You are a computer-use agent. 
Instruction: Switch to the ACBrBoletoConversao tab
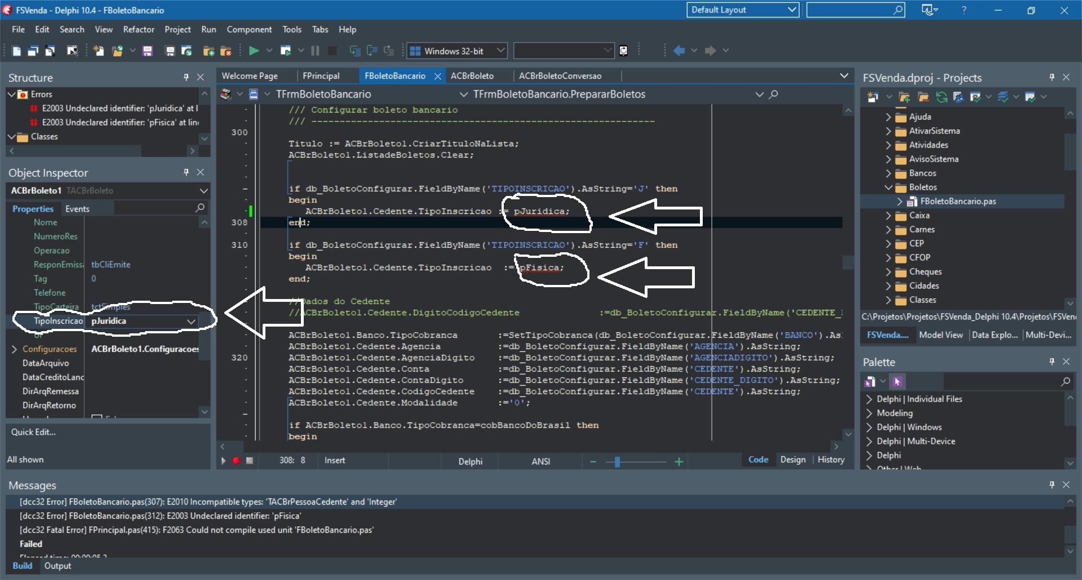(560, 76)
